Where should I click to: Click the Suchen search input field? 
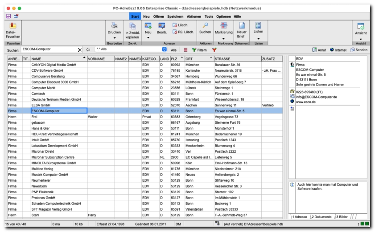pos(49,49)
